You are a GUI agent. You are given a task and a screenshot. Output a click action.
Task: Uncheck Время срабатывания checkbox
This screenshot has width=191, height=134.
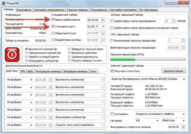[53, 20]
